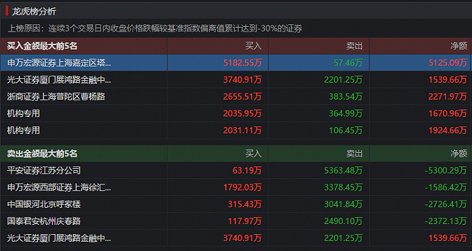Click 1539.66万 in the top sellers list

tap(448, 238)
